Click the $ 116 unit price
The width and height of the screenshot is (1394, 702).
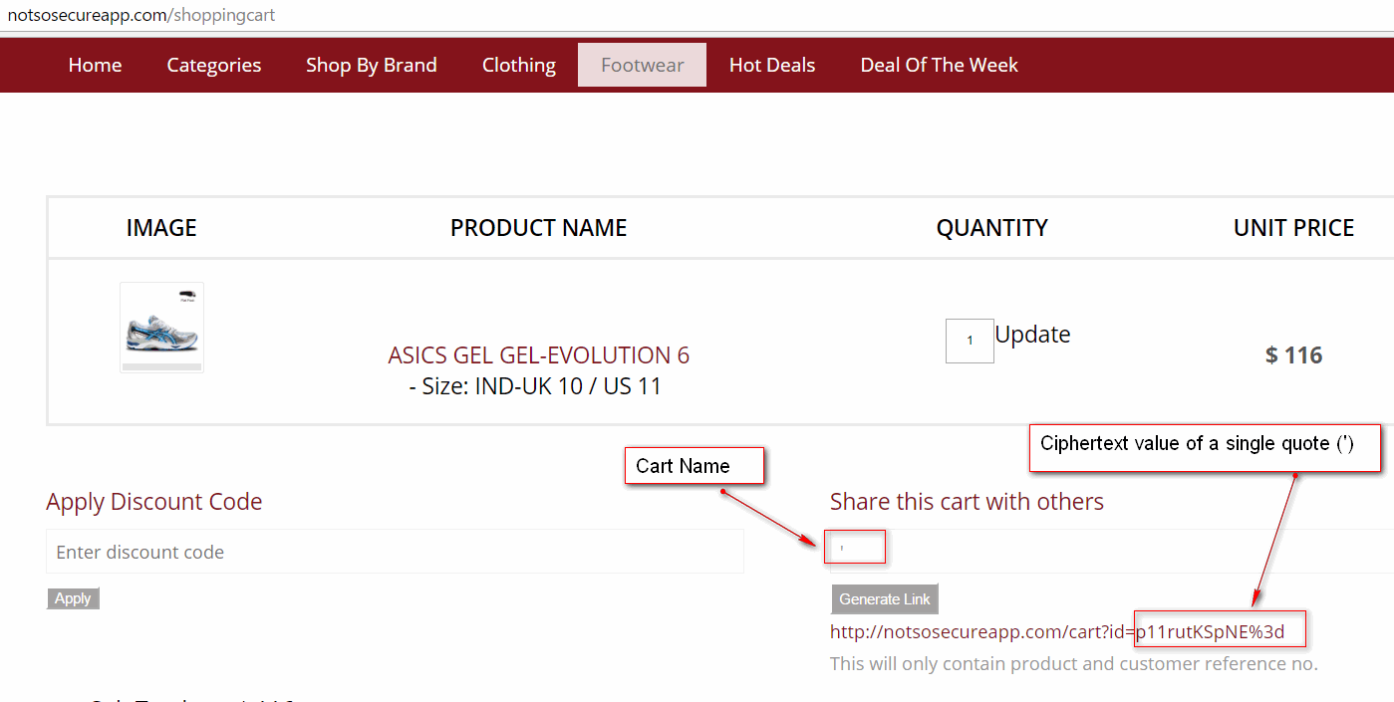tap(1293, 355)
